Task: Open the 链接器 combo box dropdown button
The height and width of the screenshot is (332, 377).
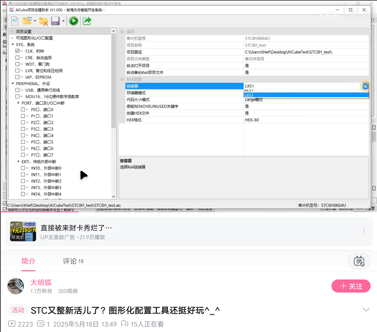Action: [365, 86]
